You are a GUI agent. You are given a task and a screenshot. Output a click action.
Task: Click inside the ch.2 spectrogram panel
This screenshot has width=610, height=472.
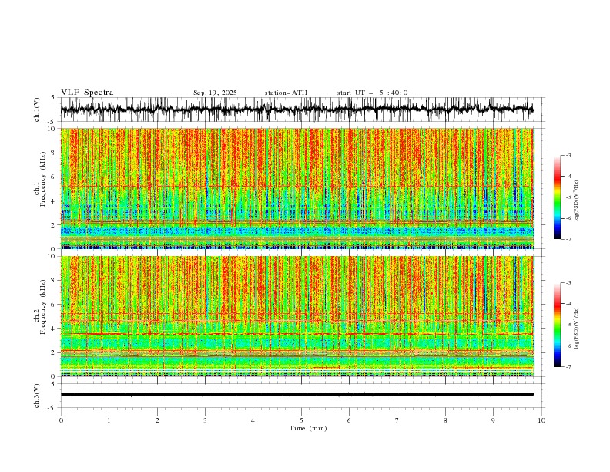[x=297, y=316]
